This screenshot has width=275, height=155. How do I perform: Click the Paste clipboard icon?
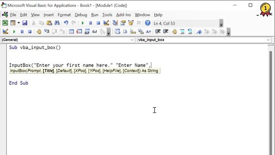tap(49, 23)
